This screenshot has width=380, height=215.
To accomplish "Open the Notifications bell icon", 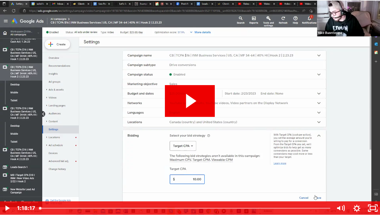I will [x=309, y=19].
